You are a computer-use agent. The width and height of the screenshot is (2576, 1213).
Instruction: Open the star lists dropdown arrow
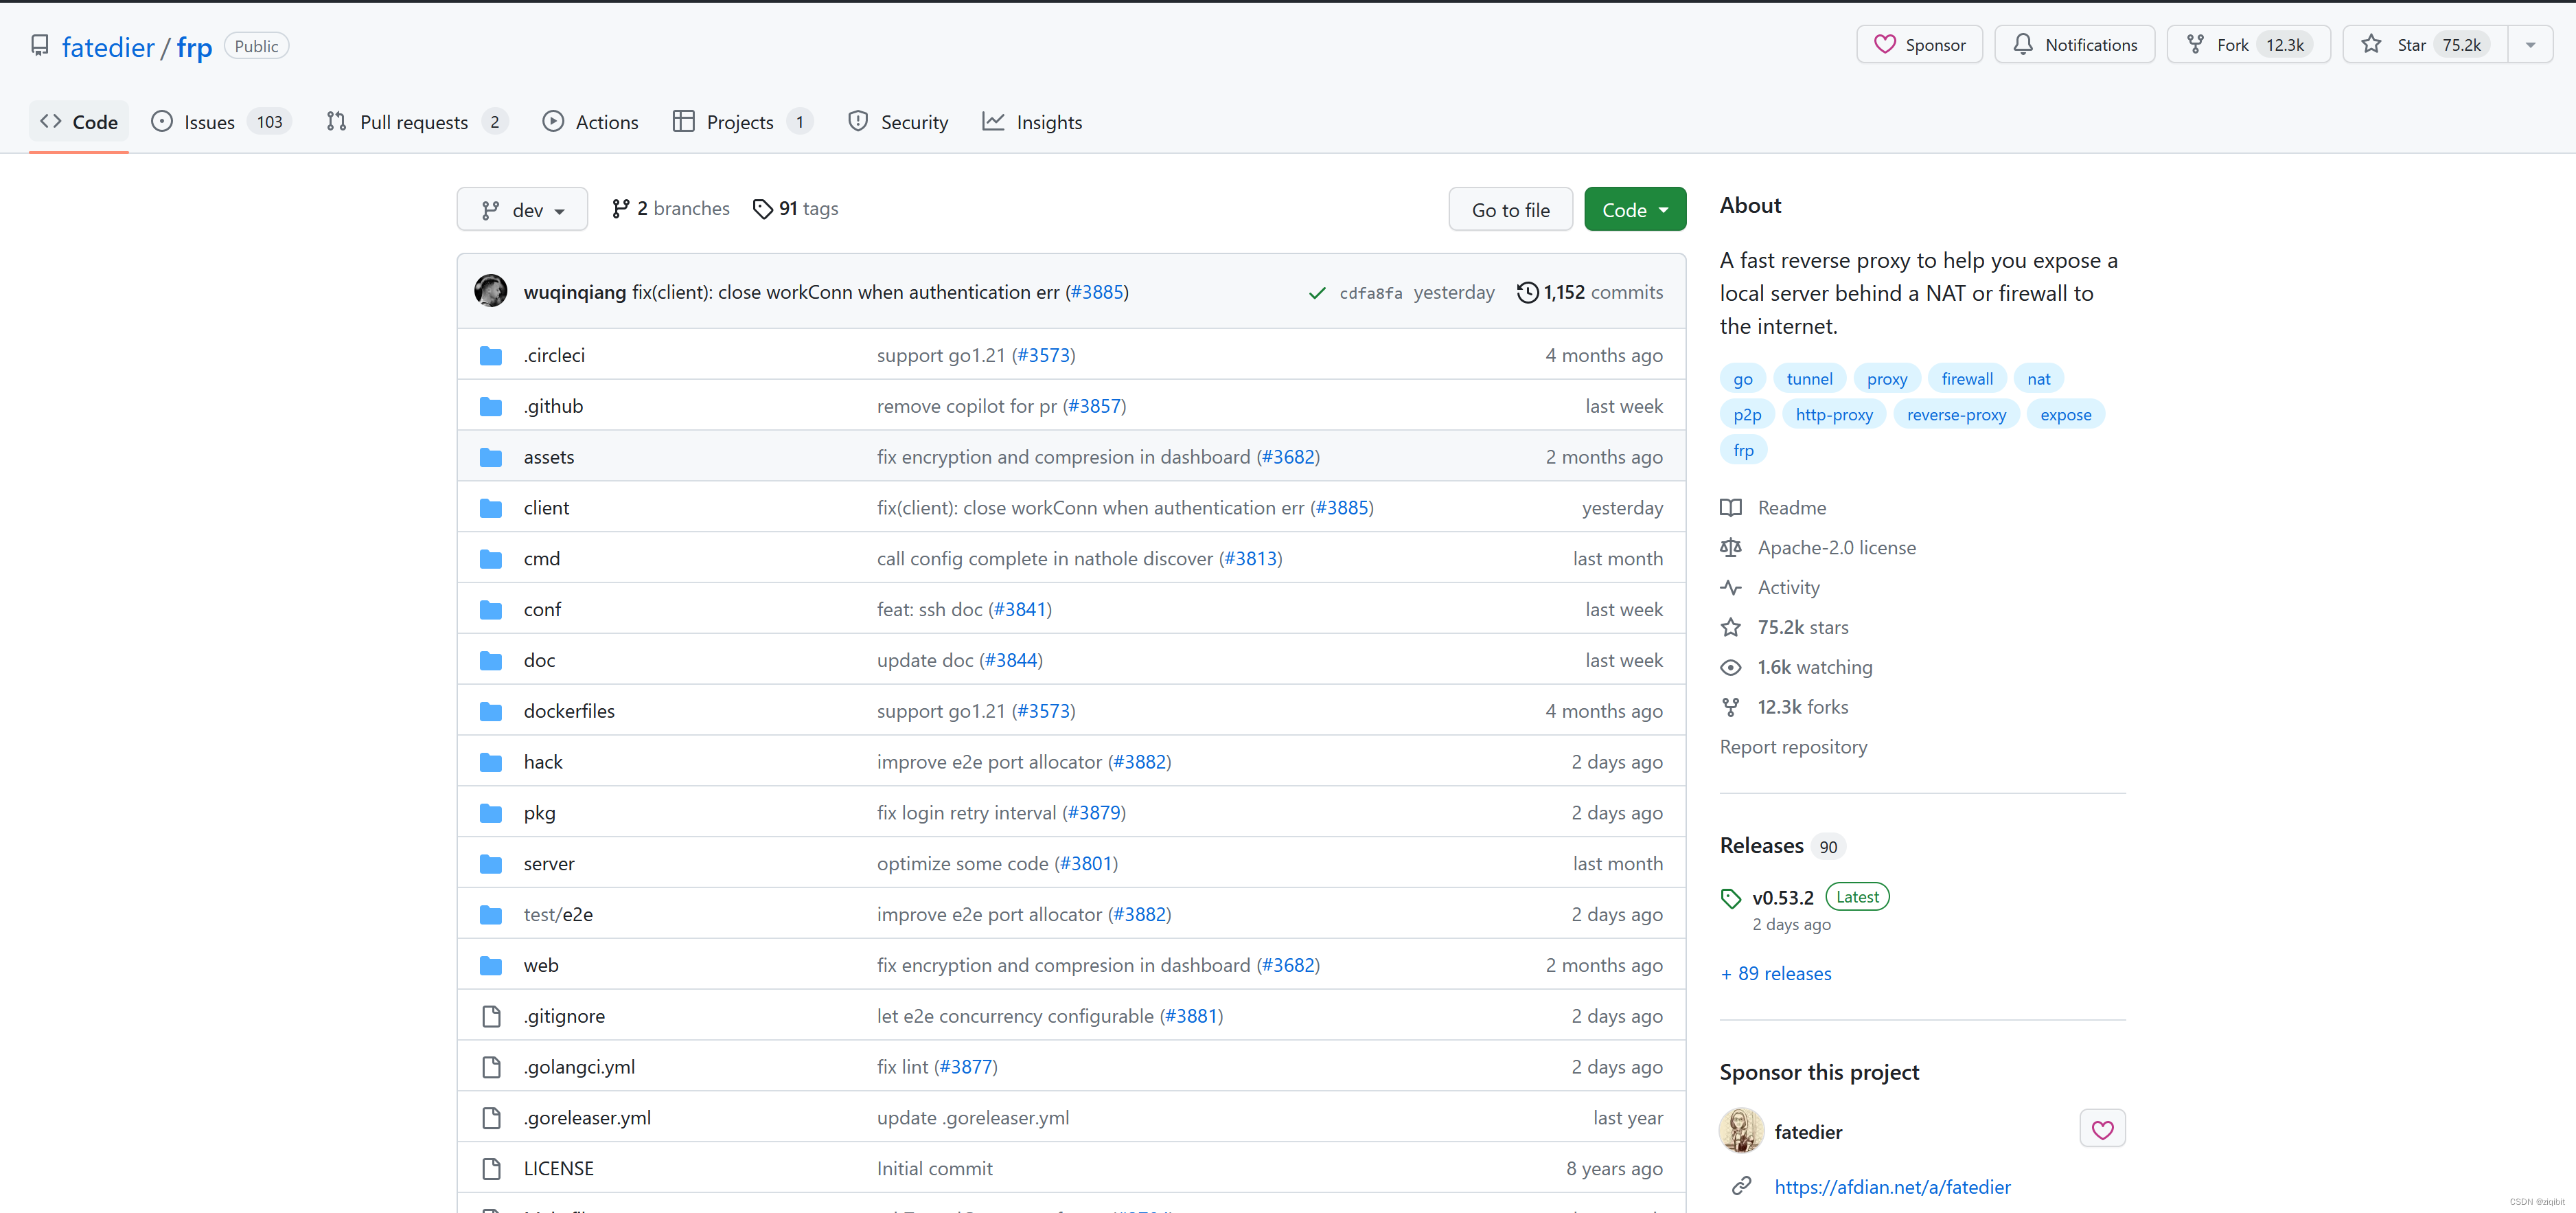tap(2530, 45)
